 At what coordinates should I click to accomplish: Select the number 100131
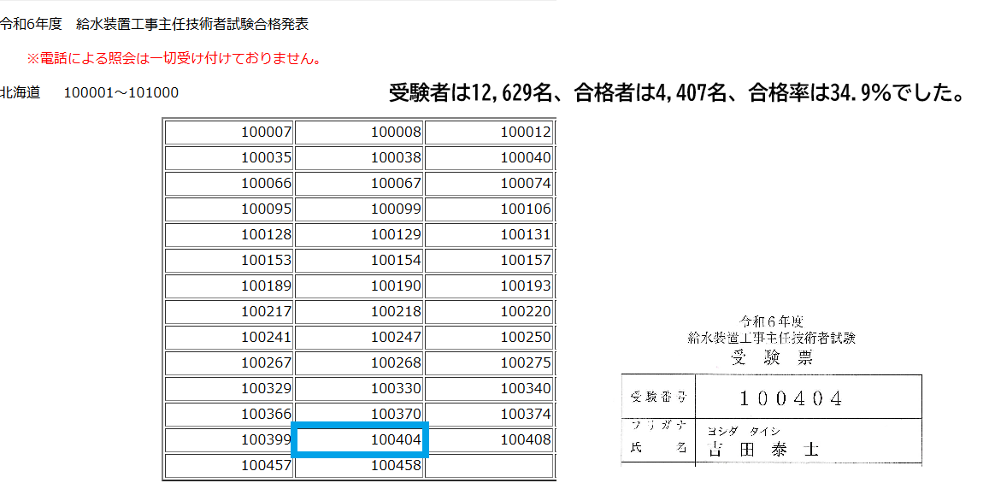click(526, 235)
